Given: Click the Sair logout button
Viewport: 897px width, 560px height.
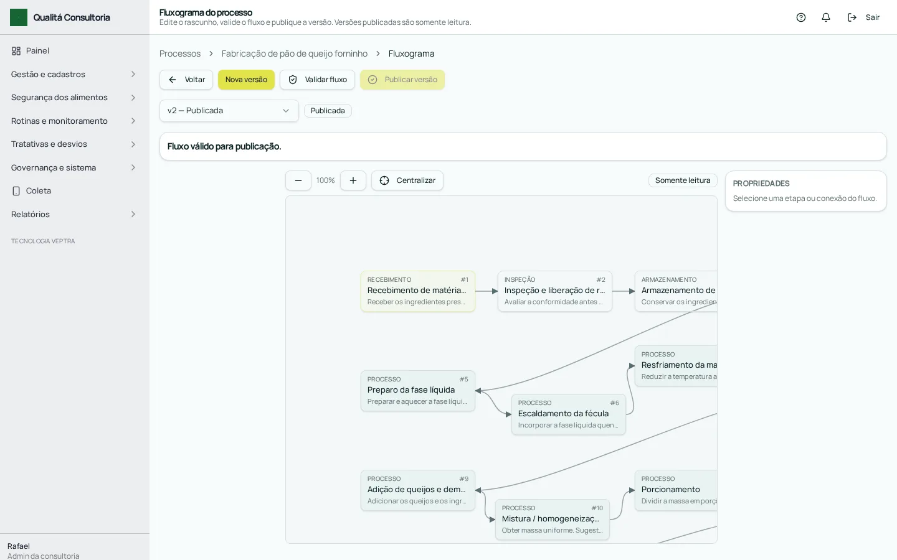Looking at the screenshot, I should [x=863, y=17].
